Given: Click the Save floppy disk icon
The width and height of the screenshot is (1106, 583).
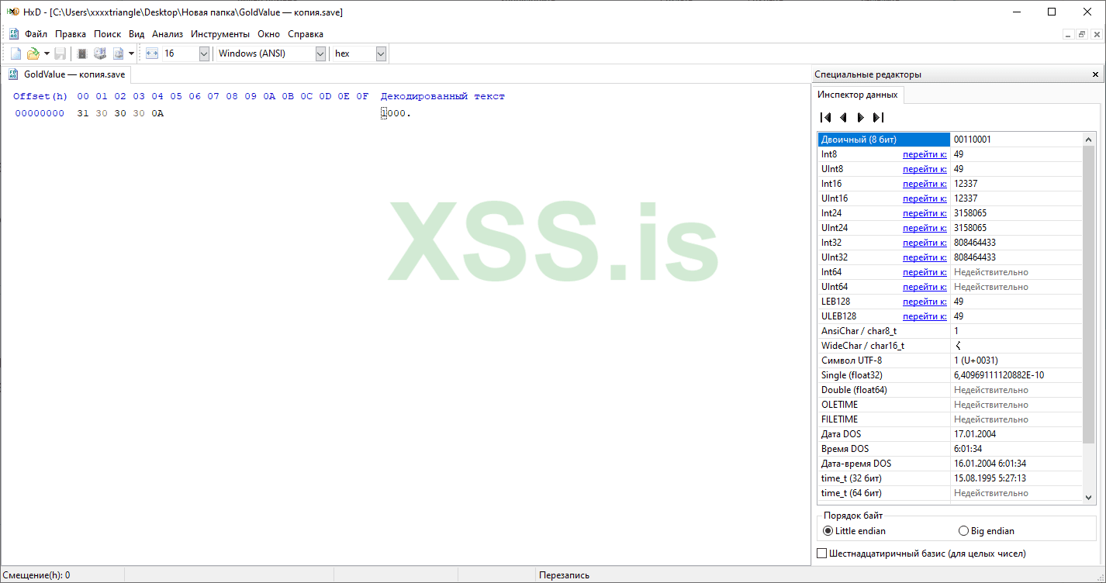Looking at the screenshot, I should click(60, 53).
